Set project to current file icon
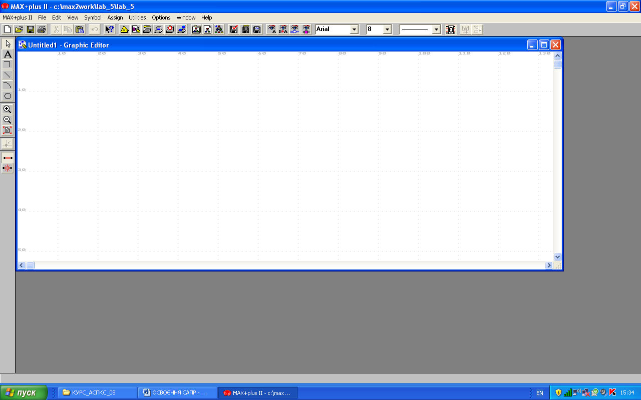The height and width of the screenshot is (400, 641). pos(207,29)
